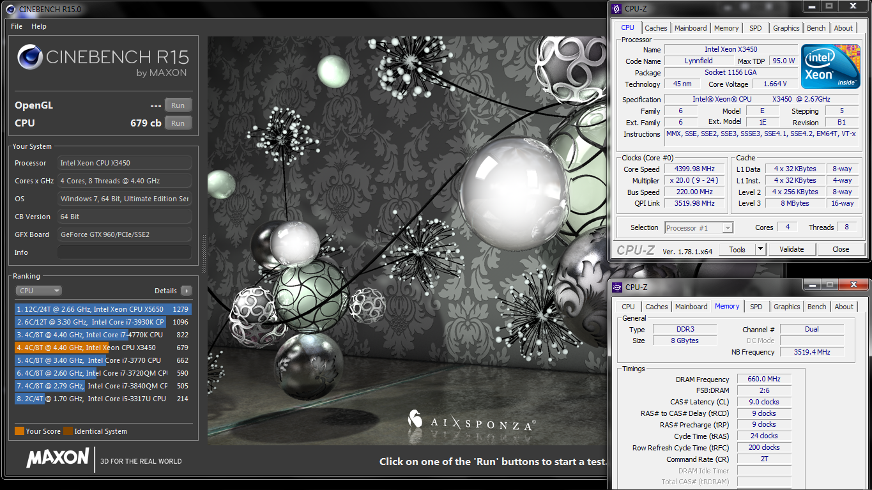Viewport: 872px width, 490px height.
Task: Click the Info input field in Your System
Action: 125,252
